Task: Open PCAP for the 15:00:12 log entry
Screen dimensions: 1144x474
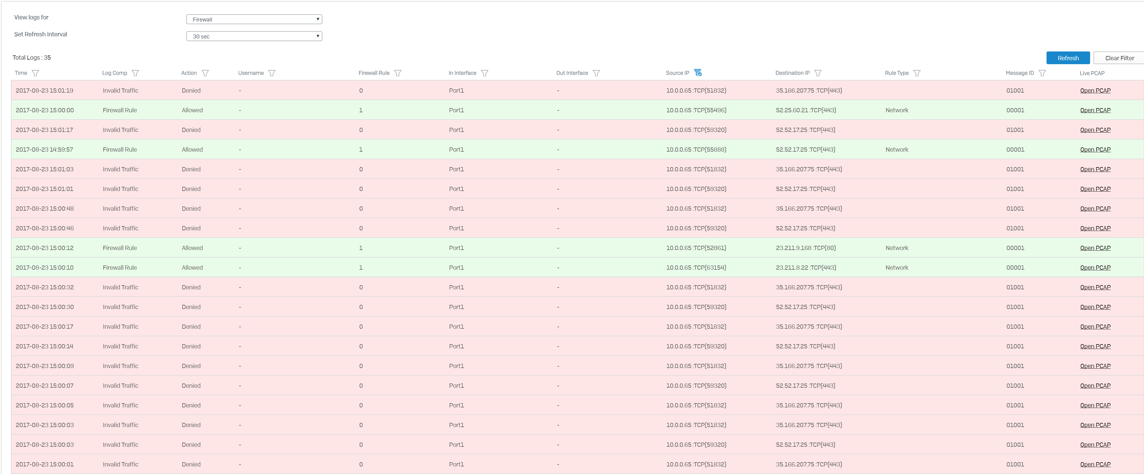Action: click(1095, 248)
